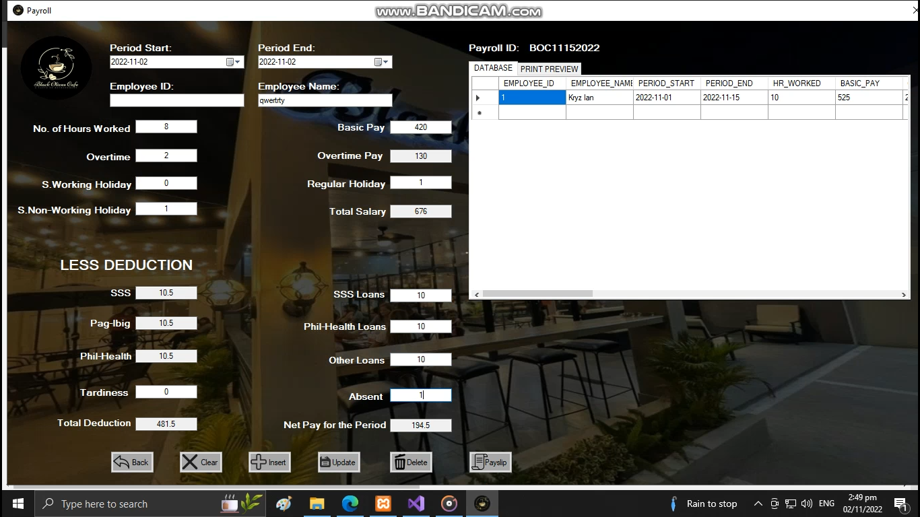Switch to the DATABASE tab
The image size is (920, 517).
(493, 68)
